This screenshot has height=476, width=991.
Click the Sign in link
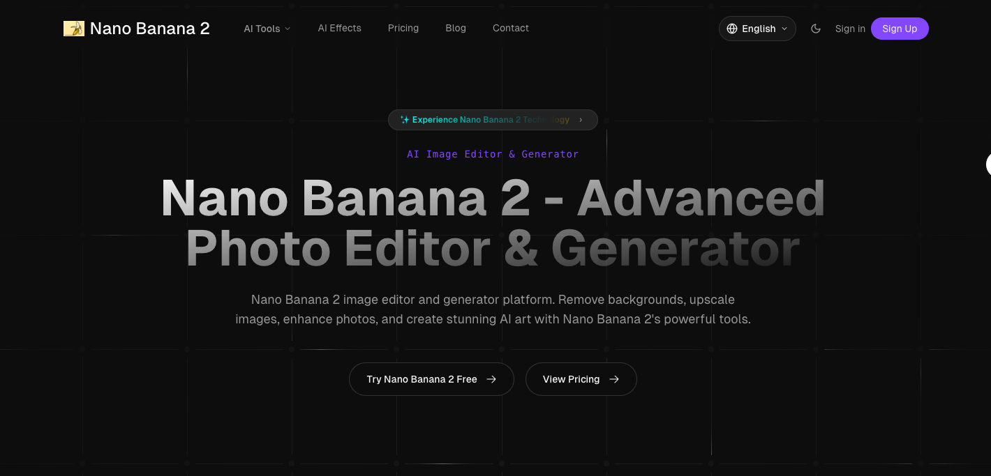850,29
